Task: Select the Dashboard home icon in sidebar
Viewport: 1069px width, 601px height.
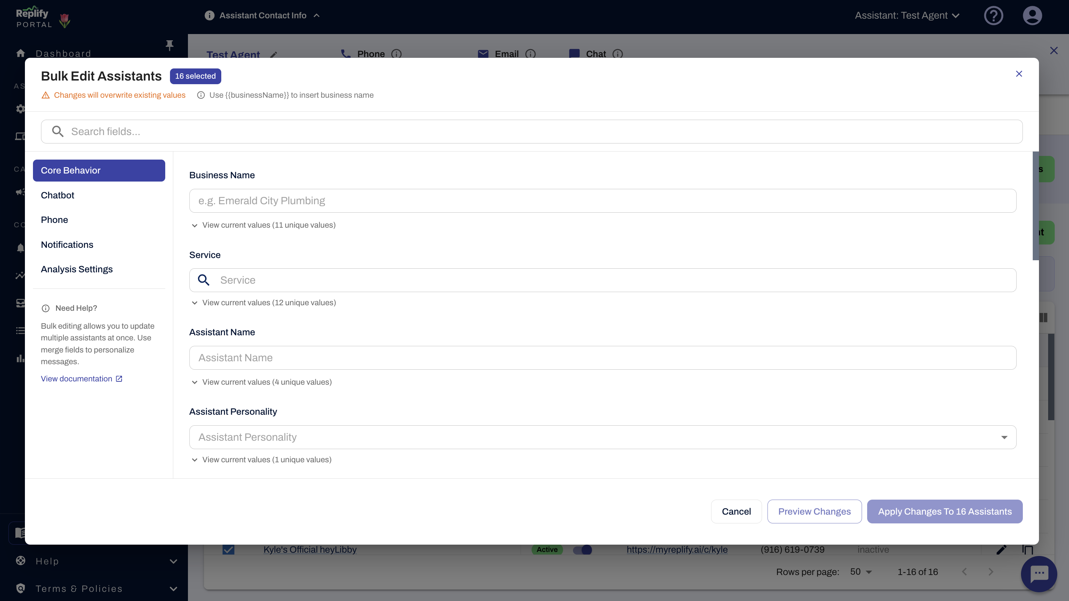Action: 21,53
